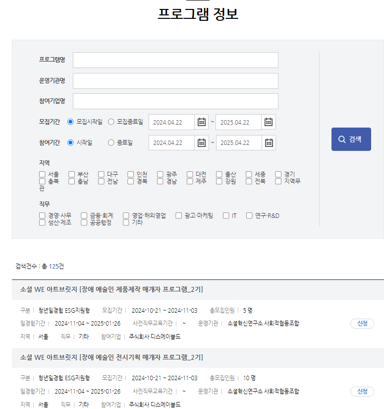
Task: Click 모집기간 start date field 2024.04.22
Action: click(x=171, y=122)
